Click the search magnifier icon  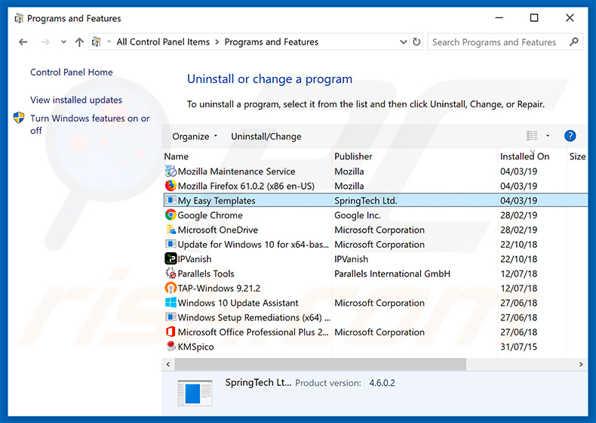(574, 42)
